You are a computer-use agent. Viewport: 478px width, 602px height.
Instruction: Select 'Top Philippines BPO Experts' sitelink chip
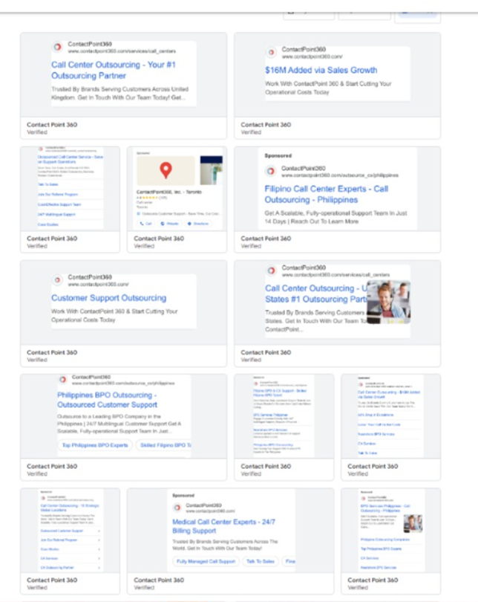[x=94, y=445]
